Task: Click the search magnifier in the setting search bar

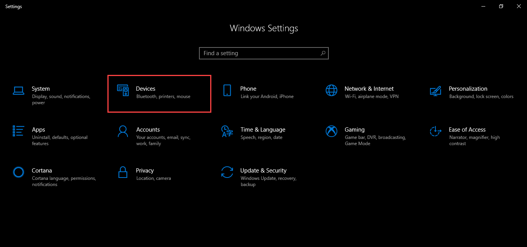Action: pyautogui.click(x=323, y=53)
